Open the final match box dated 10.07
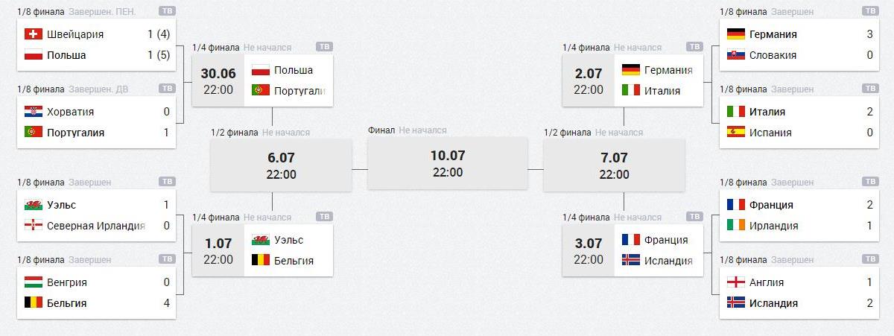 click(448, 162)
